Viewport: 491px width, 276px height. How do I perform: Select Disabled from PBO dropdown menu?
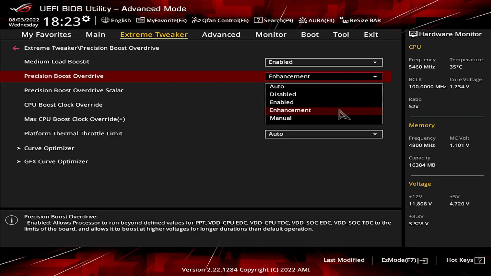click(283, 94)
